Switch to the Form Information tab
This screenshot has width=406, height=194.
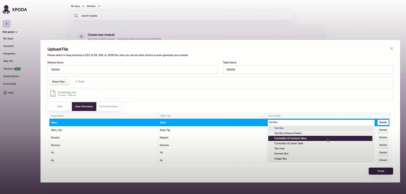click(x=108, y=107)
